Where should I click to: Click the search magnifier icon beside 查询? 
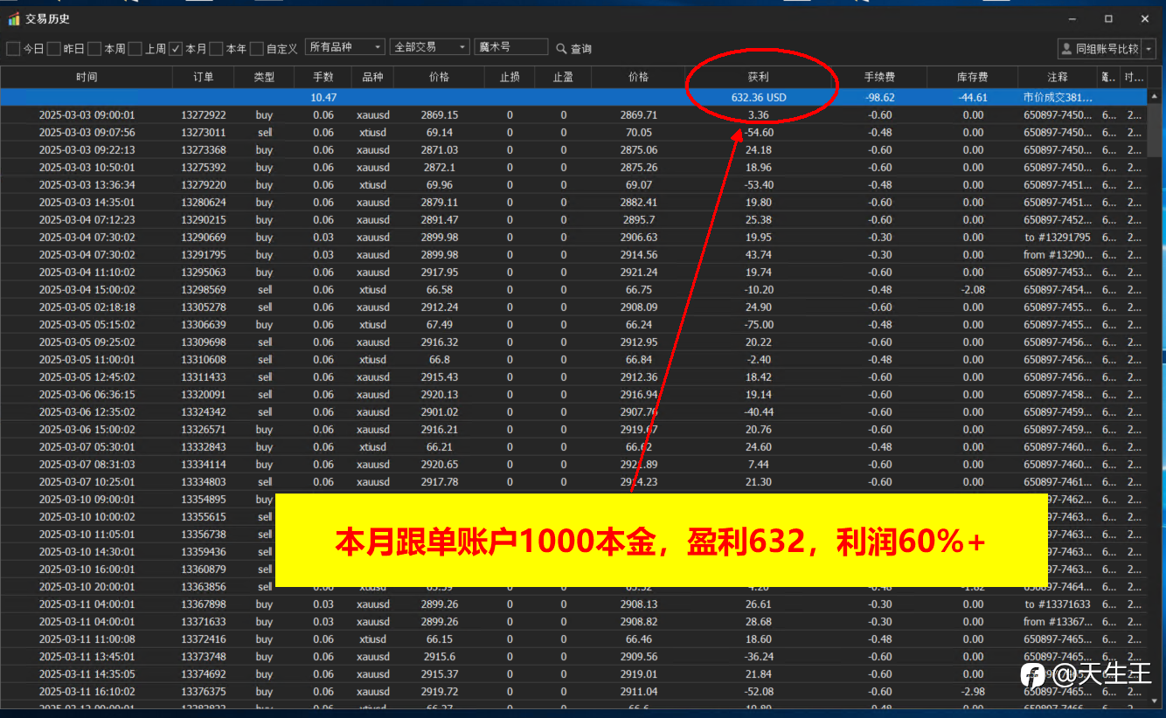pos(561,48)
